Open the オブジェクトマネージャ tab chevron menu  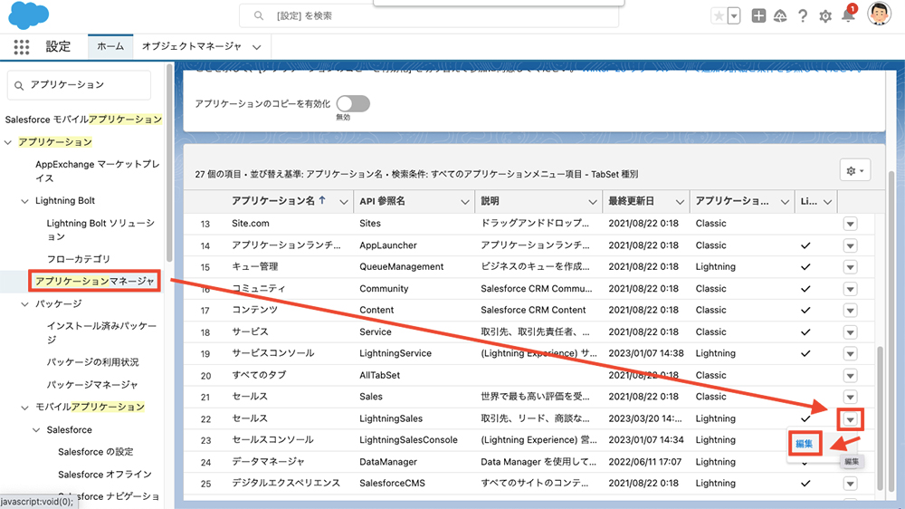click(257, 47)
